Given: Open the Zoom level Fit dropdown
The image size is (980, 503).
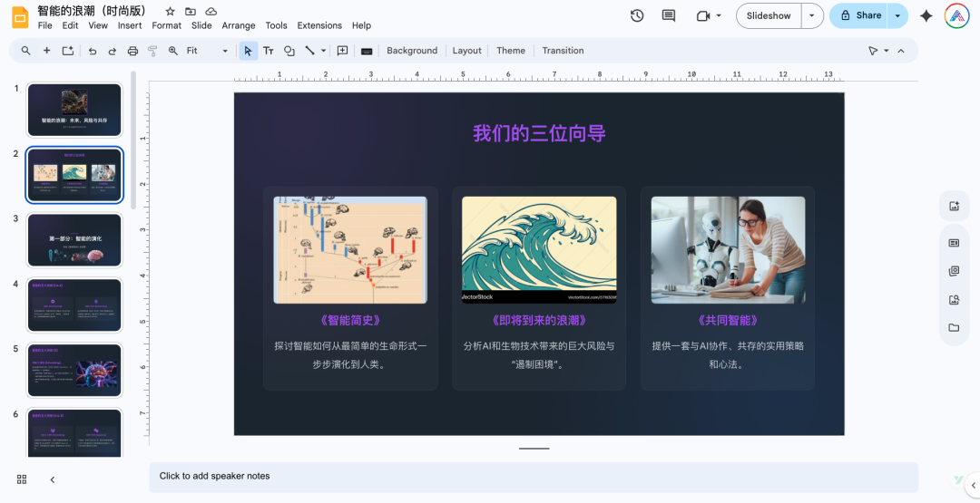Looking at the screenshot, I should [207, 51].
